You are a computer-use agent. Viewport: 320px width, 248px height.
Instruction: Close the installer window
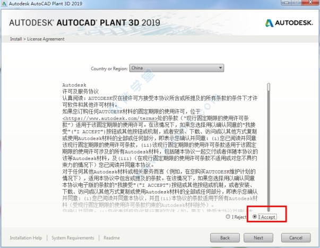310,3
